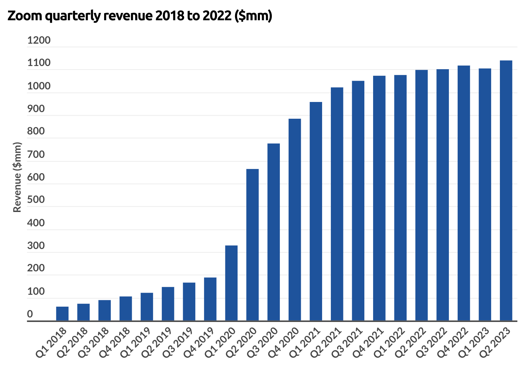Click the 'Q2 2022' x-axis label

[410, 343]
